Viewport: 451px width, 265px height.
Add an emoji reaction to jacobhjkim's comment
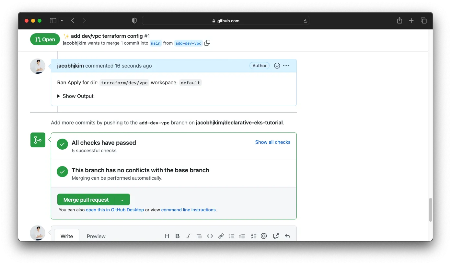[277, 66]
